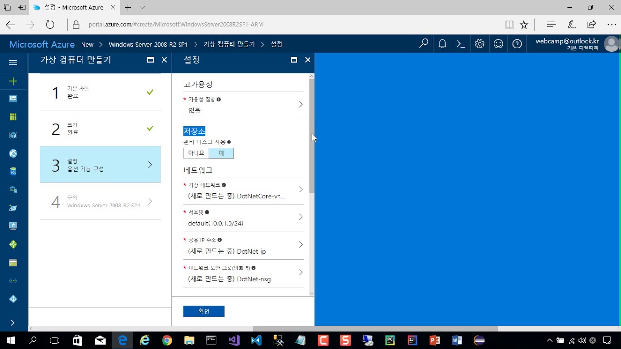621x349 pixels.
Task: Click the green plus New resource icon
Action: (13, 81)
